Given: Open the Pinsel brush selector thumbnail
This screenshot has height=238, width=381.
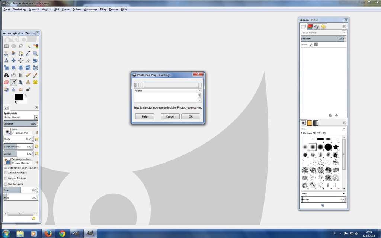Looking at the screenshot, I should coord(7,132).
